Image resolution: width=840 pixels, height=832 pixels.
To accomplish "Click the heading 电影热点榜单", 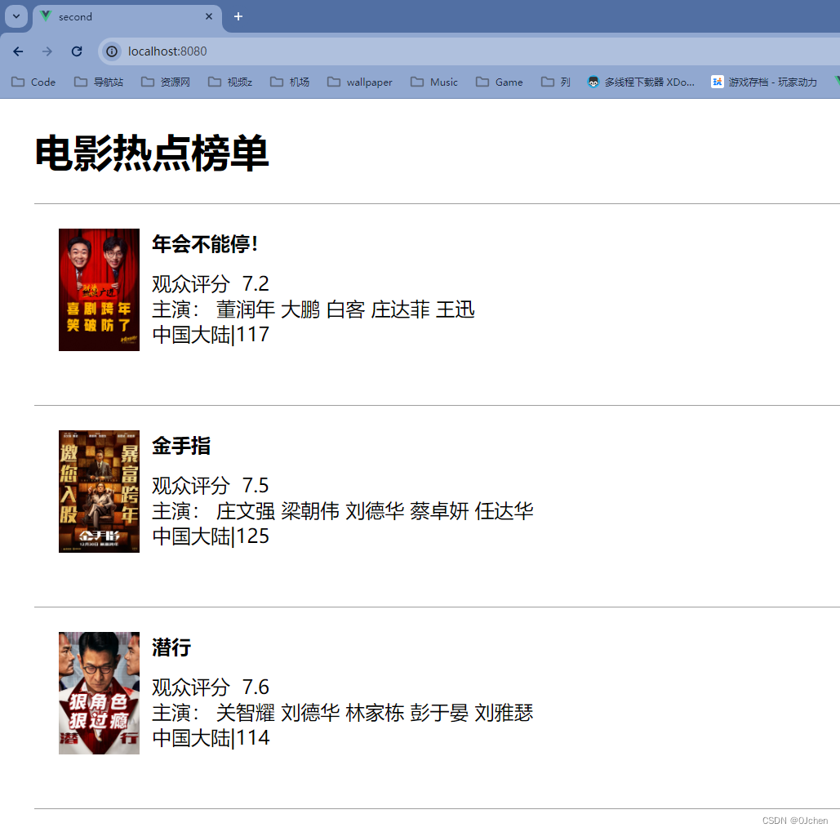I will tap(152, 153).
